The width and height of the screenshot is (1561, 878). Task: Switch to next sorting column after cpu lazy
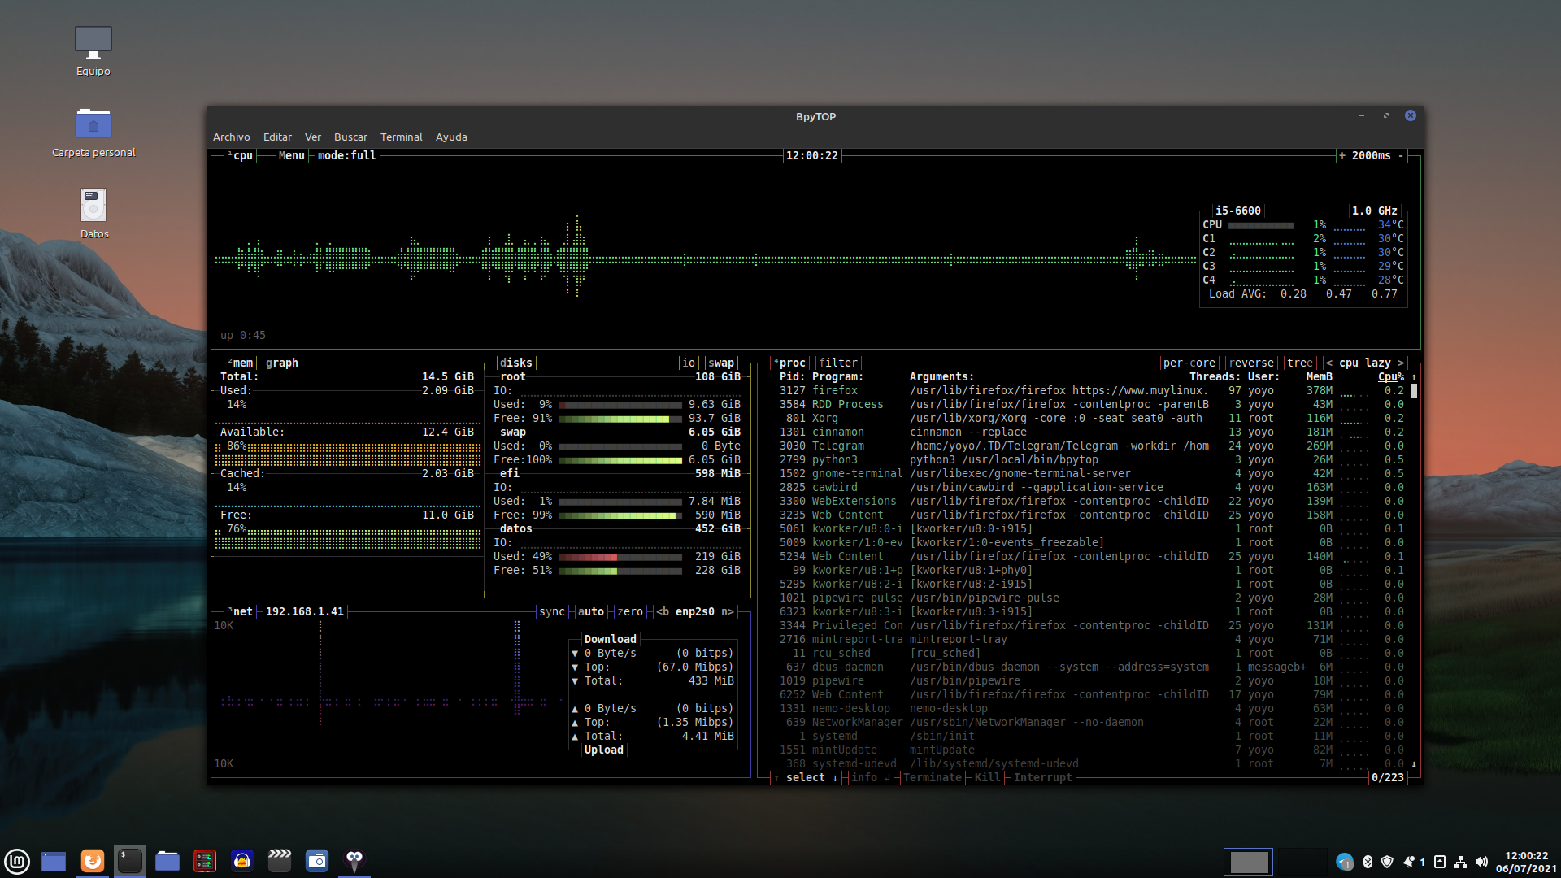tap(1401, 363)
